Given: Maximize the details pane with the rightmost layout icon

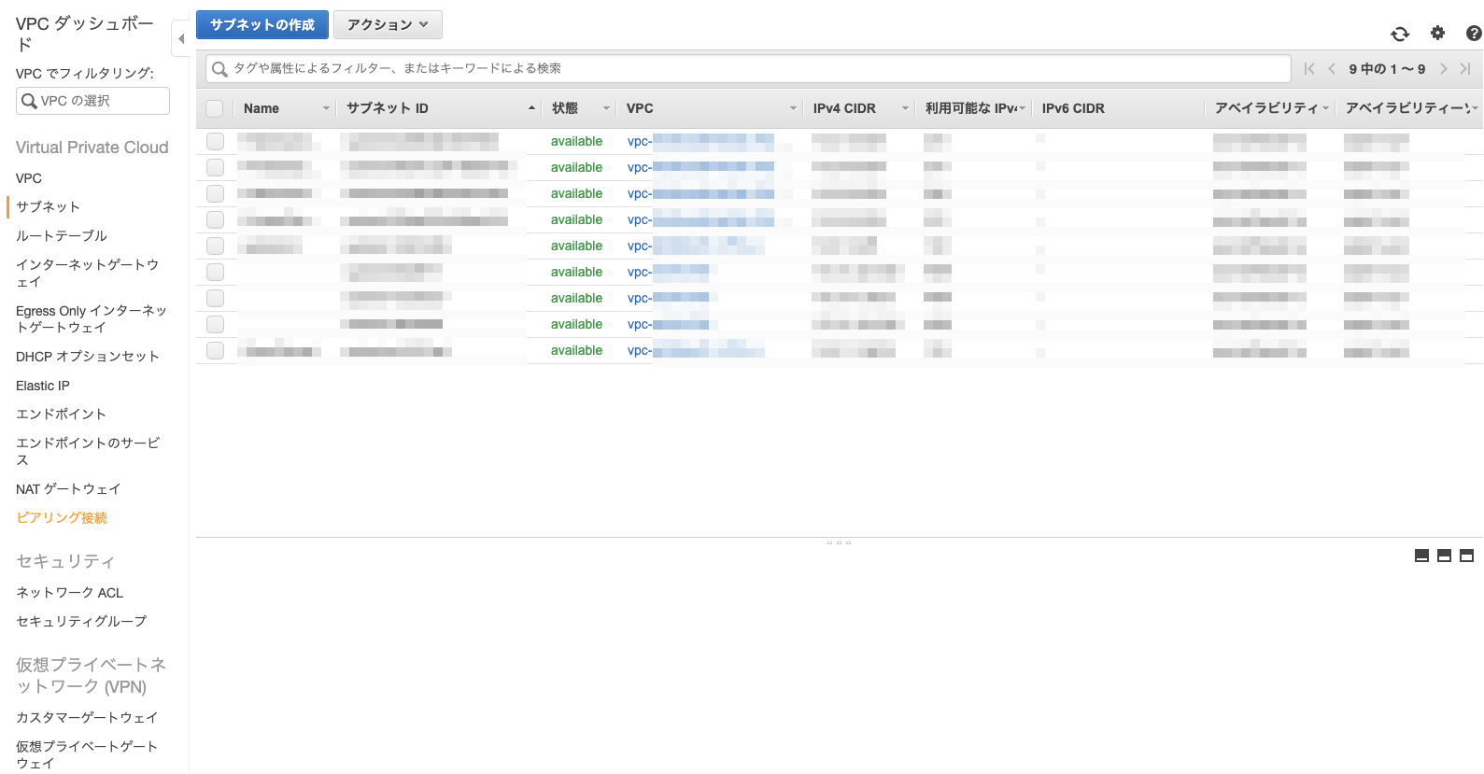Looking at the screenshot, I should 1466,556.
